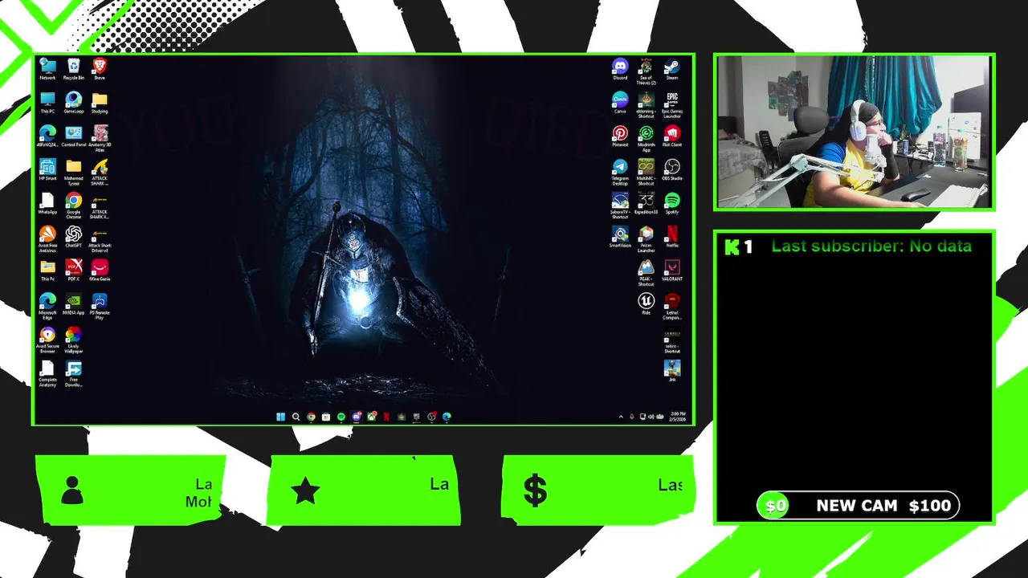Click the webcam feed thumbnail
The height and width of the screenshot is (578, 1028).
coord(855,132)
